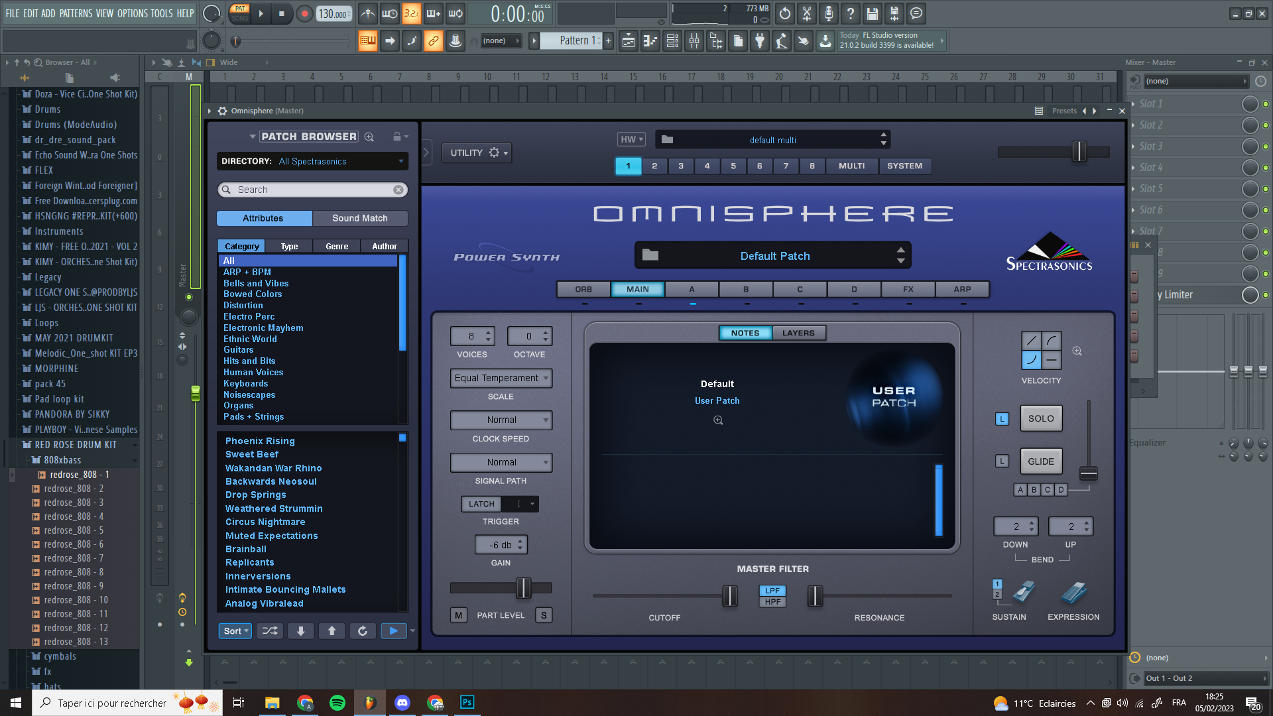Clear the search with the X icon
This screenshot has width=1273, height=716.
398,190
